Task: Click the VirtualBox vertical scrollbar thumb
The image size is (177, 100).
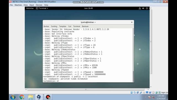Action: [151, 42]
